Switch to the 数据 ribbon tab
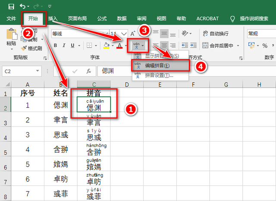This screenshot has width=276, height=201. [122, 19]
